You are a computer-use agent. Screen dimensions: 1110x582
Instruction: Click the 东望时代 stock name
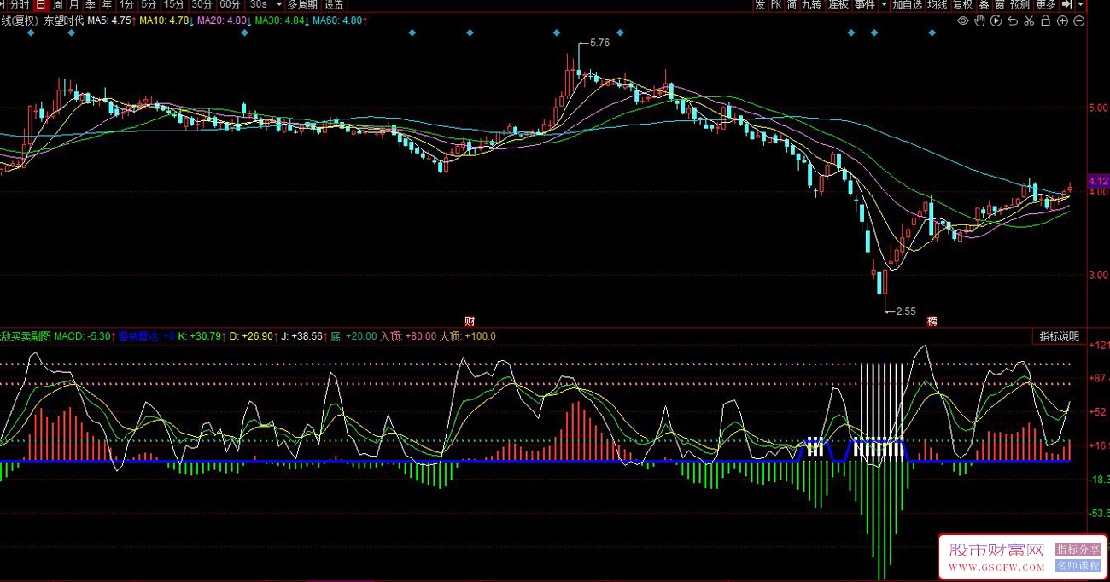tap(64, 20)
